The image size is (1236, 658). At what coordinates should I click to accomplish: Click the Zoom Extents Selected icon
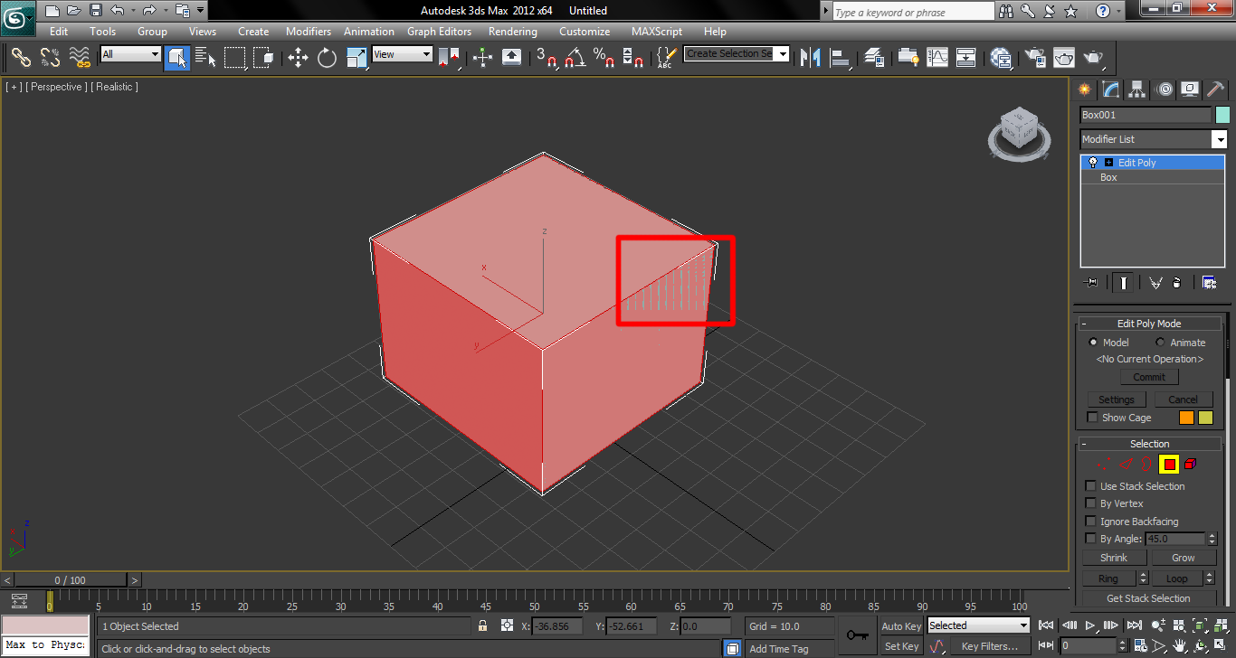pyautogui.click(x=1200, y=625)
